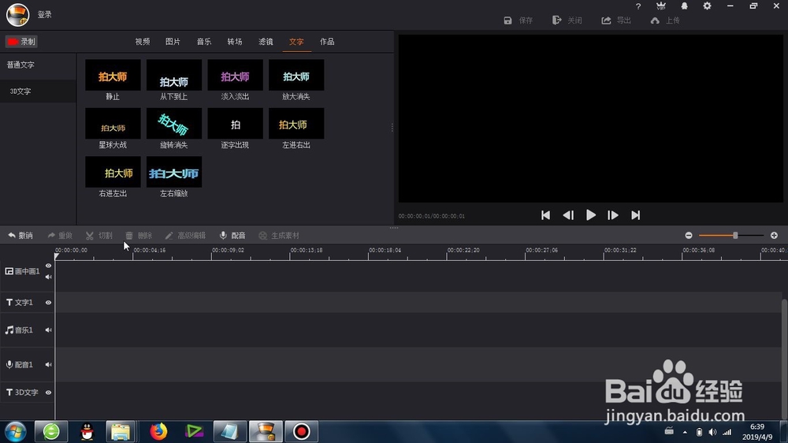Image resolution: width=788 pixels, height=443 pixels.
Task: Step back one frame in preview
Action: coord(568,215)
